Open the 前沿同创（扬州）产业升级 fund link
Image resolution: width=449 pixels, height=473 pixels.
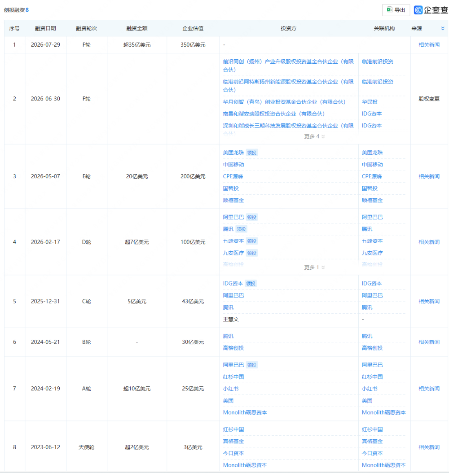[288, 66]
